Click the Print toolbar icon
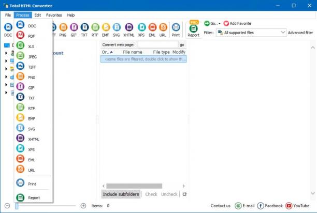317x213 pixels. [176, 30]
